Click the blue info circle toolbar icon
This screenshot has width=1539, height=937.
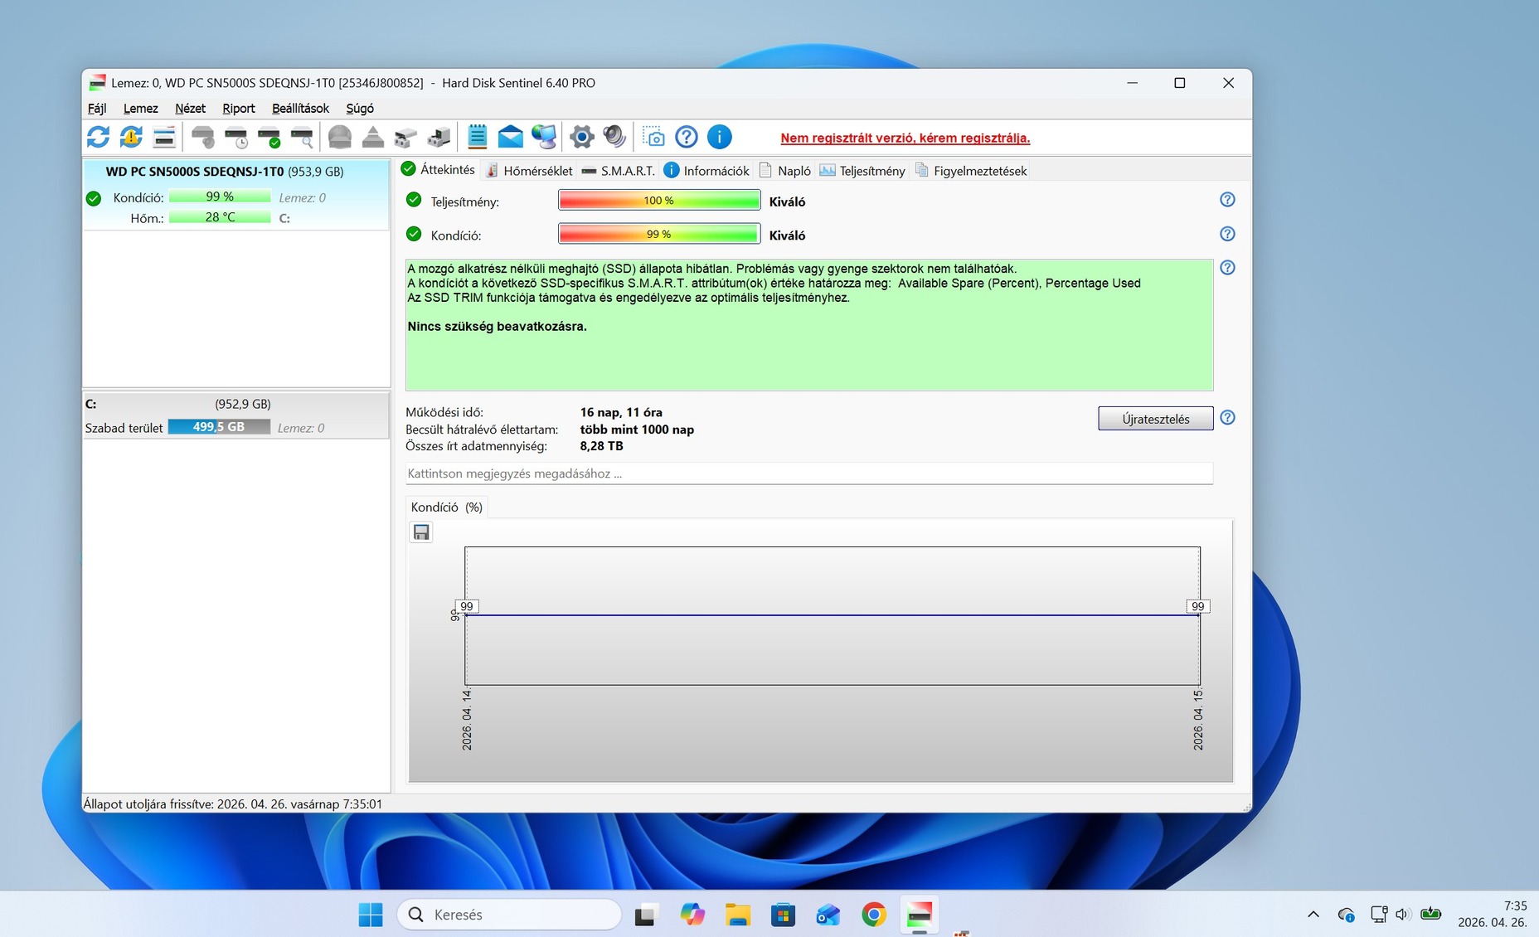[720, 137]
